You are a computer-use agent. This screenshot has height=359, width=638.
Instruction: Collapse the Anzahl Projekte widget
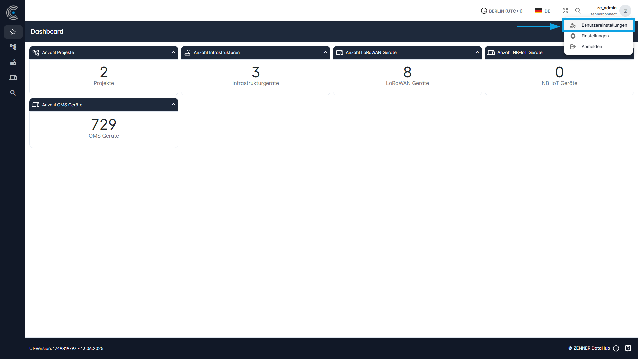pyautogui.click(x=173, y=52)
